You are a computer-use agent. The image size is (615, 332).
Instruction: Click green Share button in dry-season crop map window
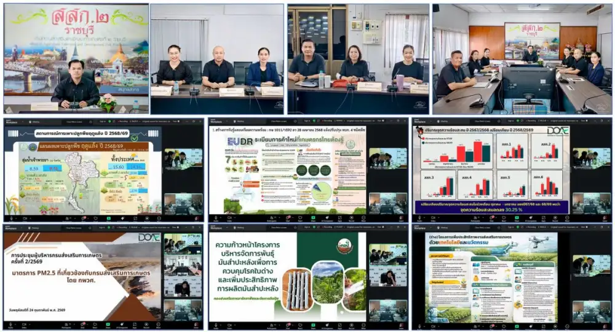[x=109, y=218]
